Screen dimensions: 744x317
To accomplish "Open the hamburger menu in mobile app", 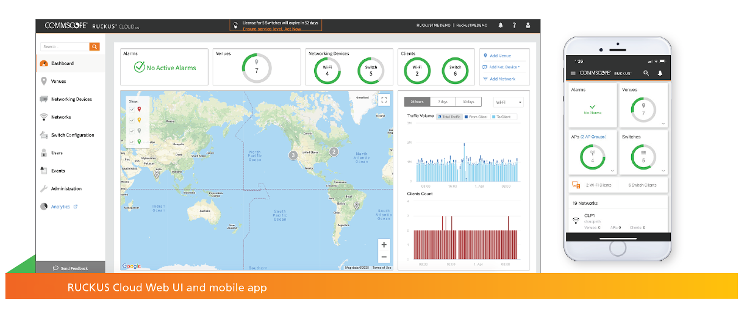I will 573,73.
